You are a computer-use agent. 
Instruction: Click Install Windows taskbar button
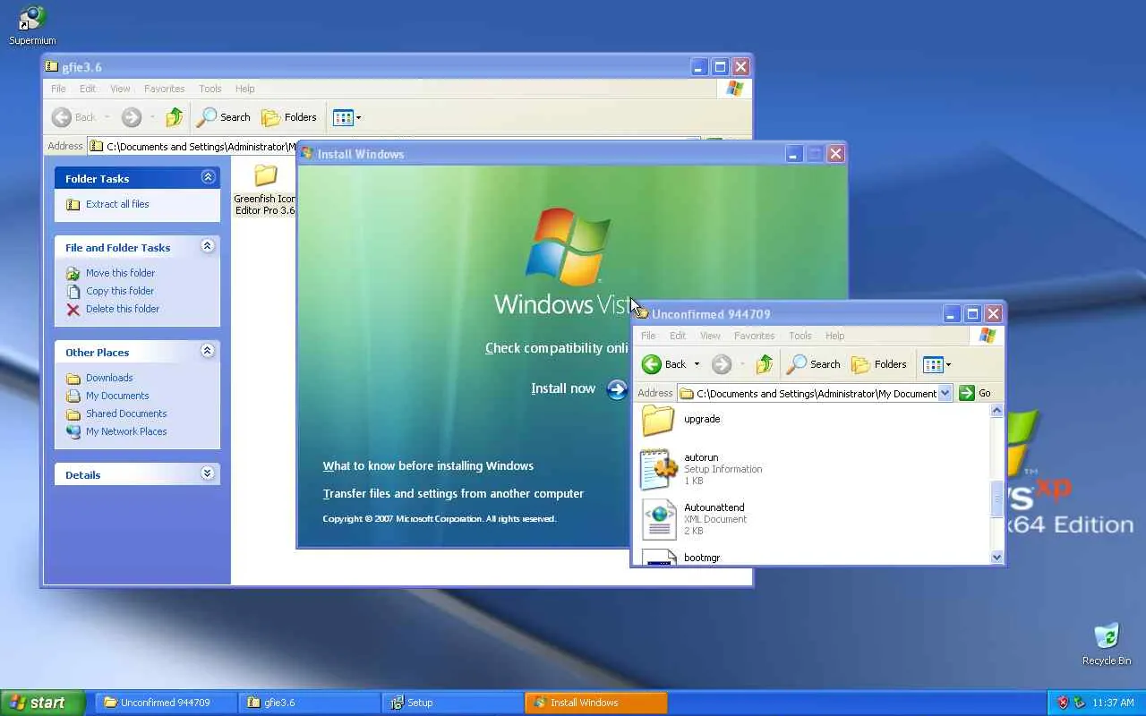pos(596,703)
